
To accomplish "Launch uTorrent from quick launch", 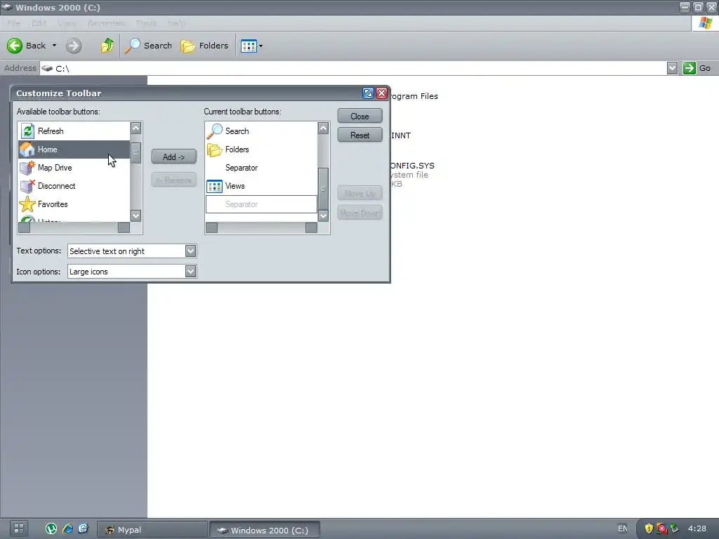I will click(x=51, y=529).
